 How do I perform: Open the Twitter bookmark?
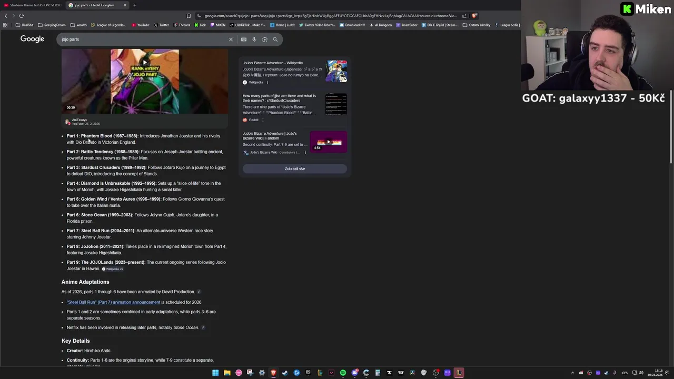pyautogui.click(x=161, y=25)
